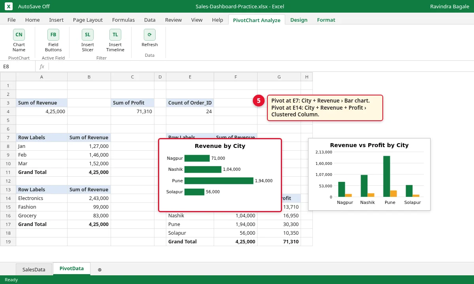Click the orange Pune profit column
The height and width of the screenshot is (284, 474).
393,194
